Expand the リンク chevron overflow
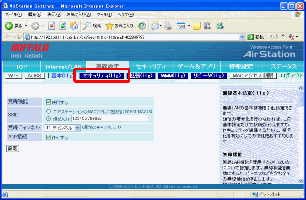The height and width of the screenshot is (200, 306). pyautogui.click(x=283, y=36)
